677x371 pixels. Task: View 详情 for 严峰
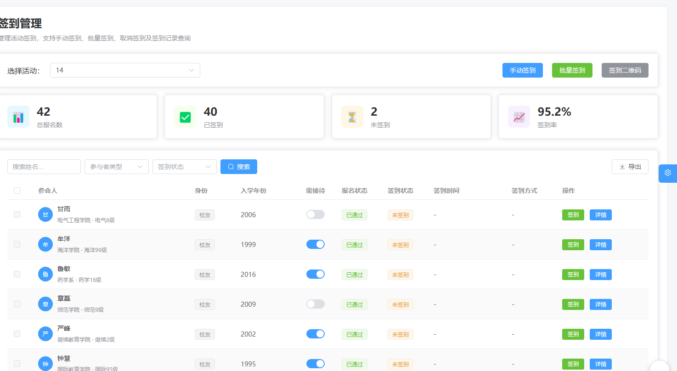(x=601, y=334)
